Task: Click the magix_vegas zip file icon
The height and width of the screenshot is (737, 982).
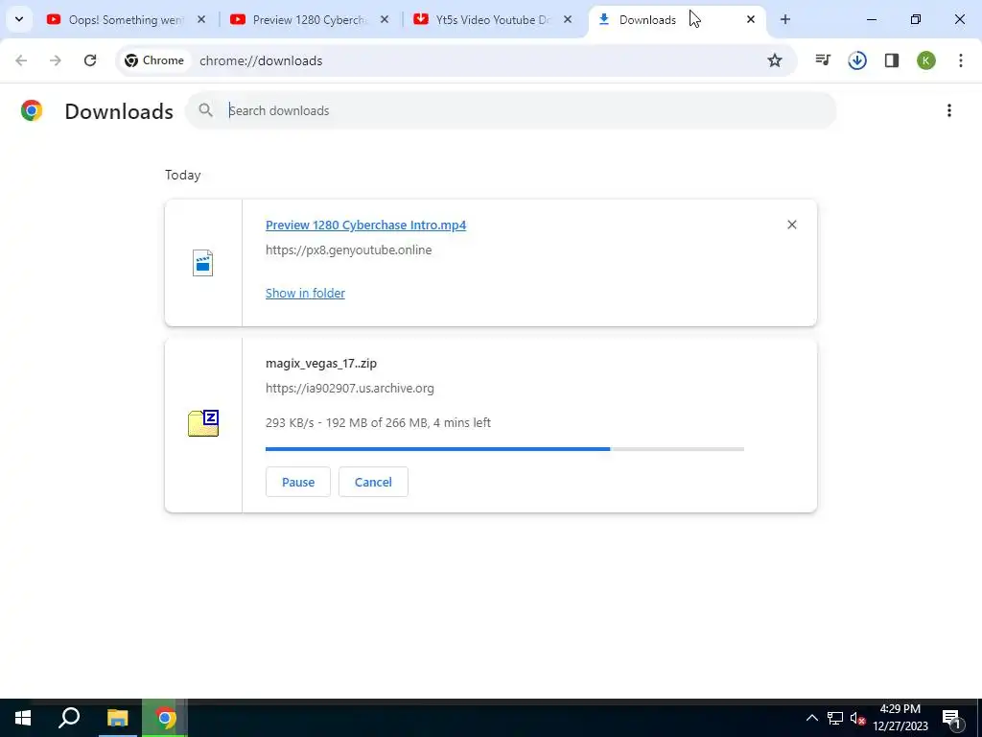Action: point(203,423)
